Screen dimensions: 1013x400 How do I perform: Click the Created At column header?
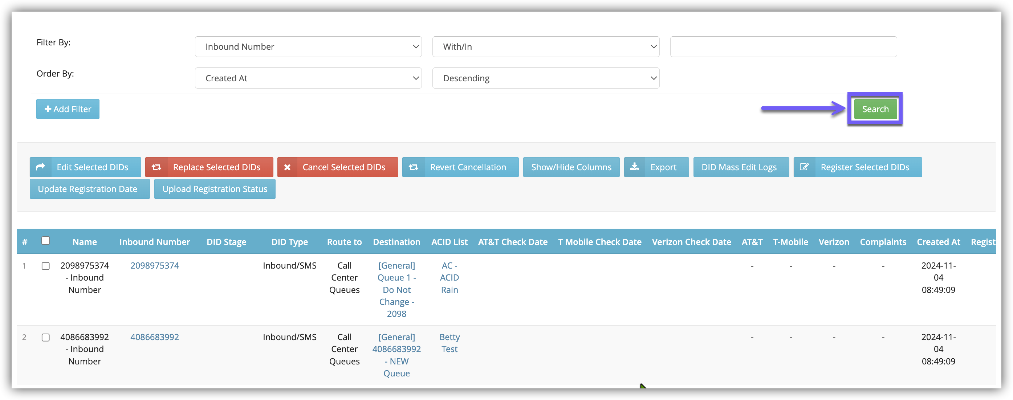coord(938,242)
